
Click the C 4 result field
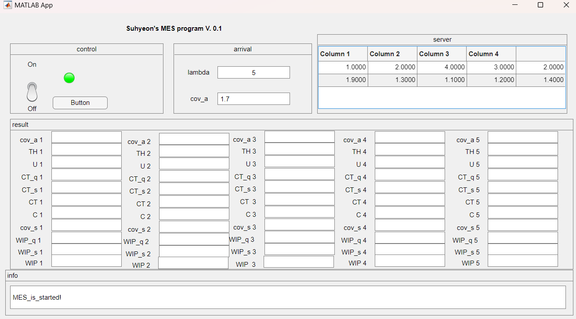410,212
